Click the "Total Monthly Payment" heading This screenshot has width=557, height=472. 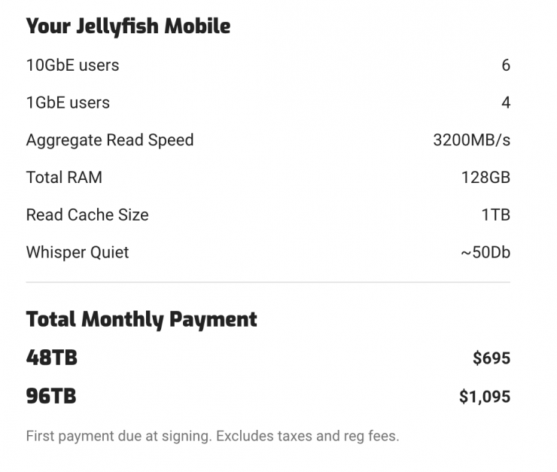pyautogui.click(x=142, y=319)
